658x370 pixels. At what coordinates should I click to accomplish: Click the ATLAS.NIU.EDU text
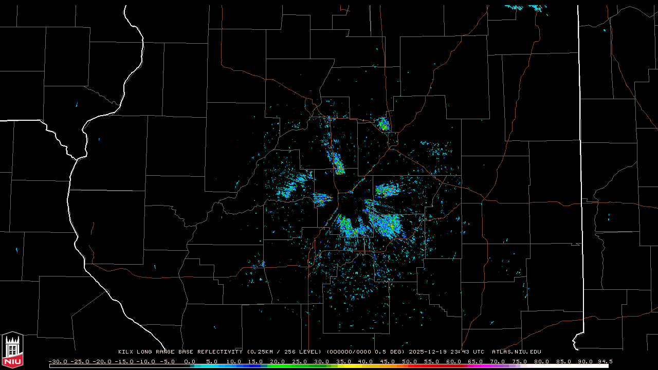[x=516, y=352]
